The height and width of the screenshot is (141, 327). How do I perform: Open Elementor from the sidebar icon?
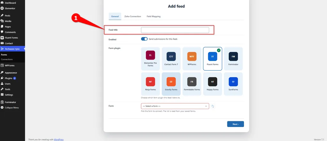2,9
